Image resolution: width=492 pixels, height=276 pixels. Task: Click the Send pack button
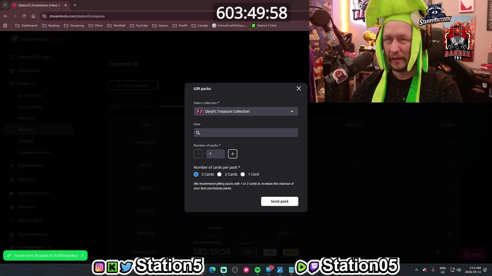click(279, 201)
